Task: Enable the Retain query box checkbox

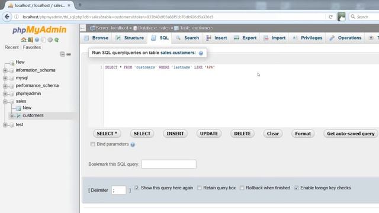Action: [199, 188]
